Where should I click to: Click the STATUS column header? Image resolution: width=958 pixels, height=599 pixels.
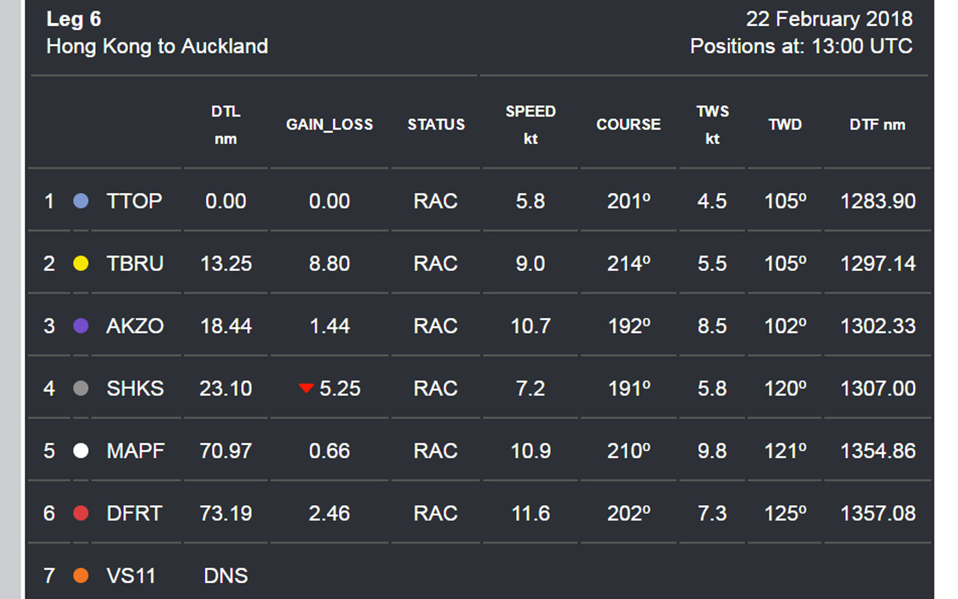point(436,125)
